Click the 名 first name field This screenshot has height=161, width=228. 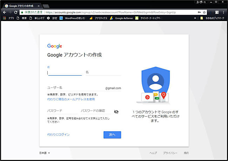[x=103, y=72]
